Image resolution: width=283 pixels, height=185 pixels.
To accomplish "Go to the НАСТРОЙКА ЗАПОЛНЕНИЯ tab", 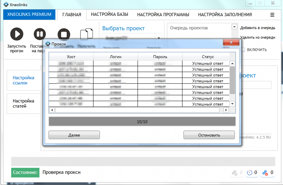I will 225,15.
